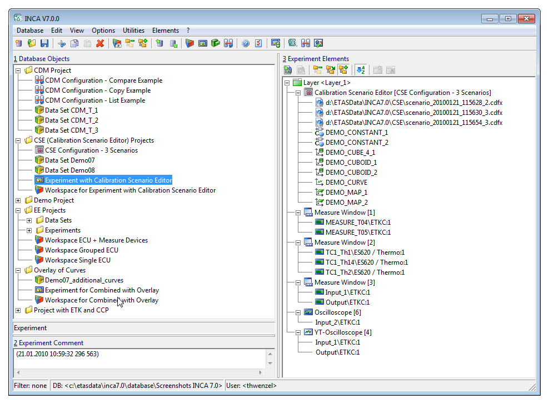Image resolution: width=549 pixels, height=404 pixels.
Task: Expand the Experiments folder under EE Projects
Action: tap(29, 230)
